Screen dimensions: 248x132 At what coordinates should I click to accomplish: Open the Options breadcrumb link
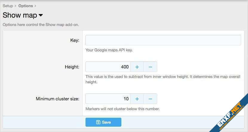[25, 6]
